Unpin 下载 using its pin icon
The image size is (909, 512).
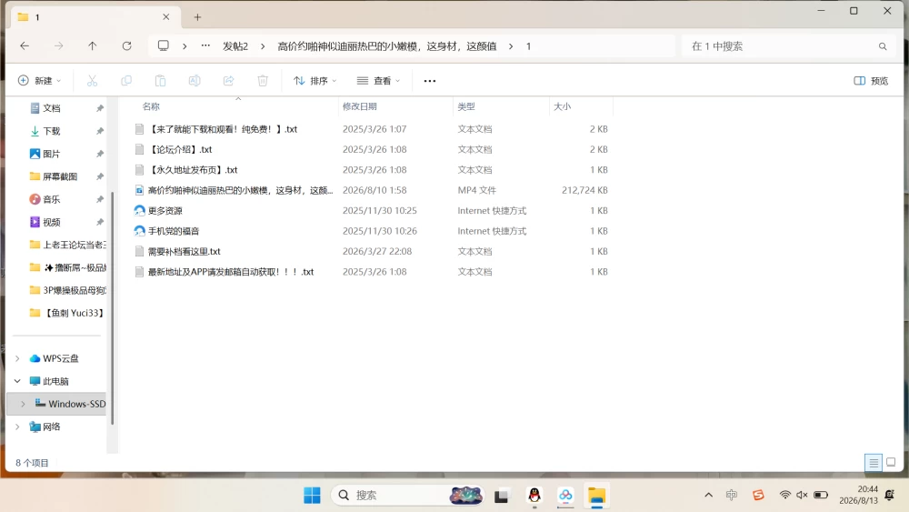[x=100, y=131]
